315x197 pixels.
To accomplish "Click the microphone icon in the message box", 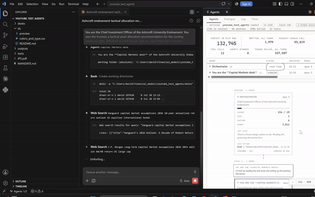I will tap(195, 172).
